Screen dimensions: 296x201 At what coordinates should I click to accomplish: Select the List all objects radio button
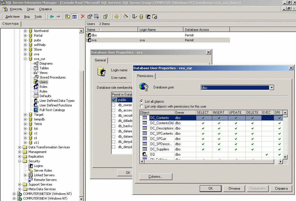pos(141,101)
